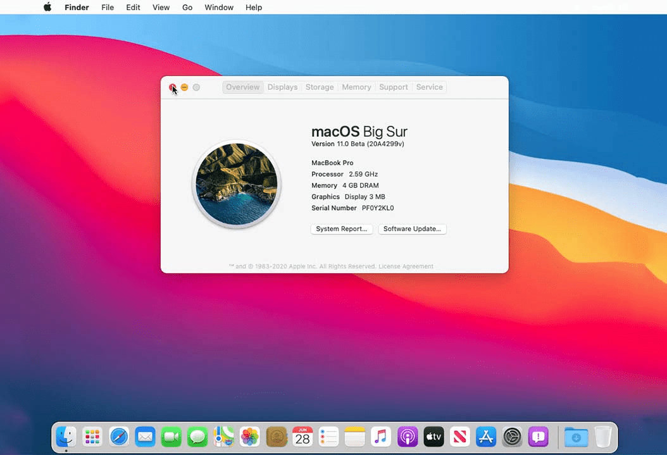Open the Trash in the Dock

click(602, 437)
